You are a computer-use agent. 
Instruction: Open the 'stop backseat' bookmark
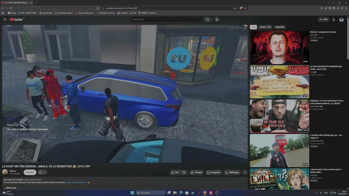click(46, 13)
